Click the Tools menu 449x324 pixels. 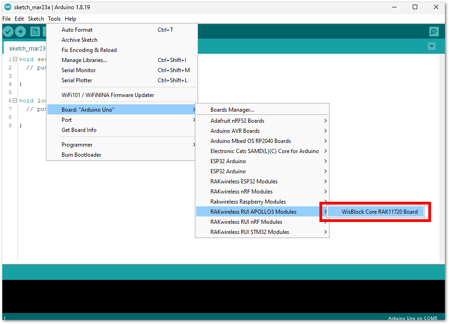tap(54, 19)
